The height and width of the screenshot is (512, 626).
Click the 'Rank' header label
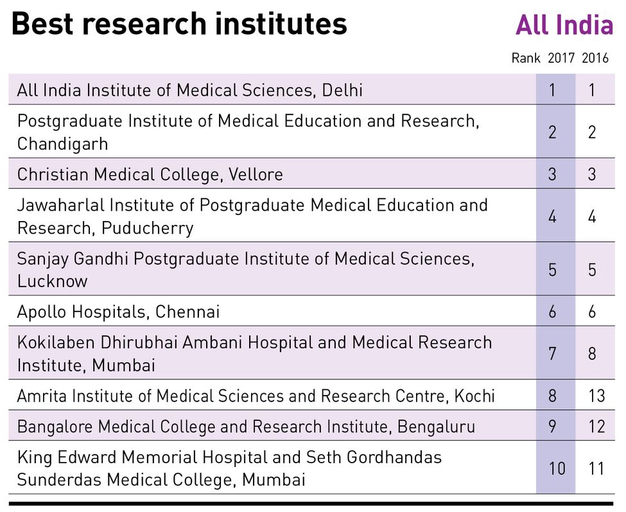coord(526,58)
